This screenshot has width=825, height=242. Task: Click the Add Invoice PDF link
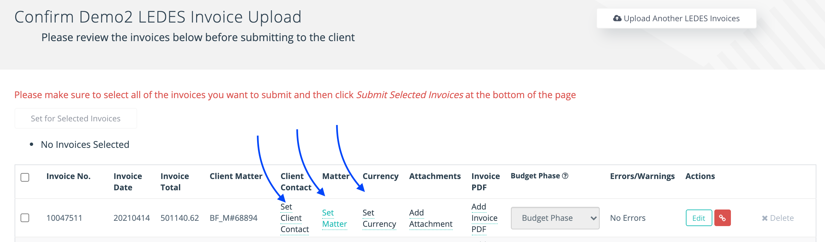coord(484,218)
